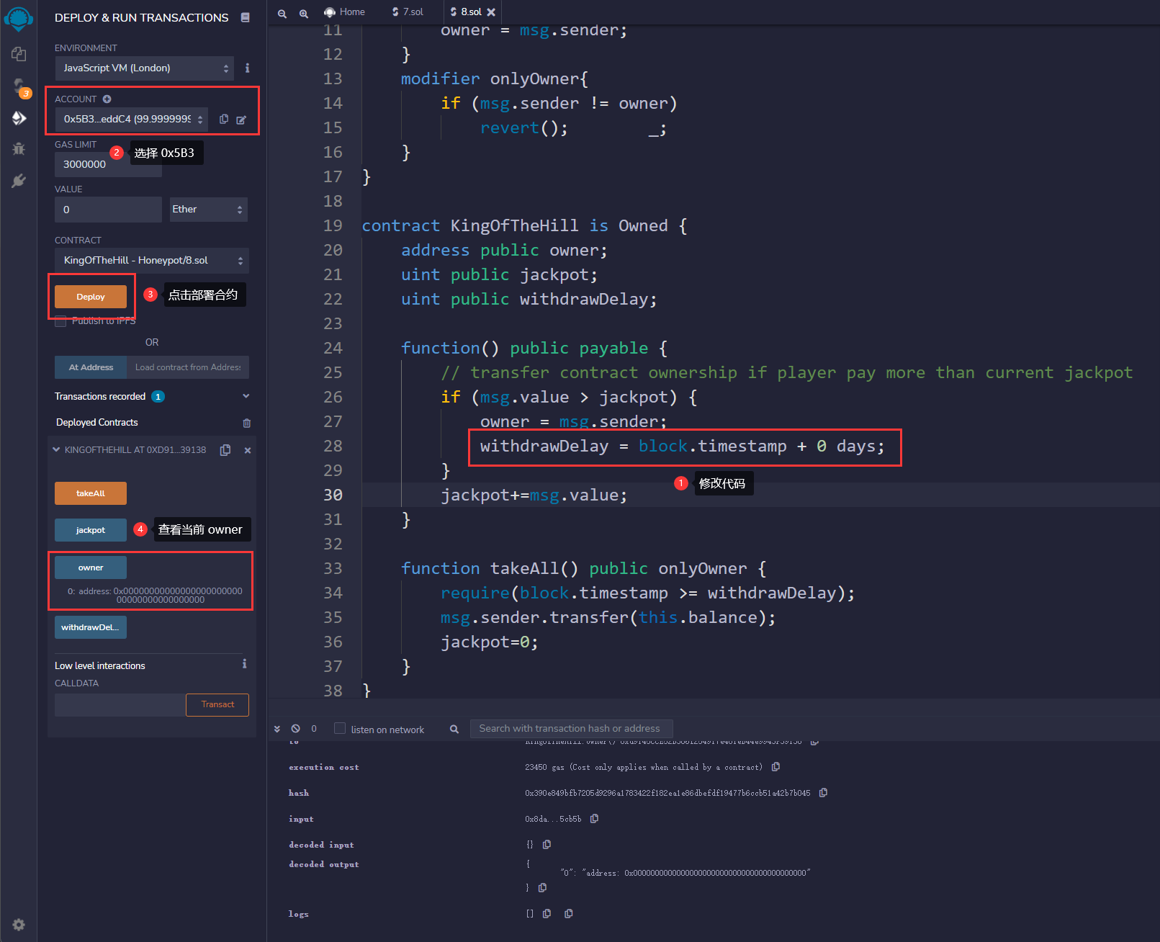Copy the selected account address
Viewport: 1160px width, 942px height.
224,119
